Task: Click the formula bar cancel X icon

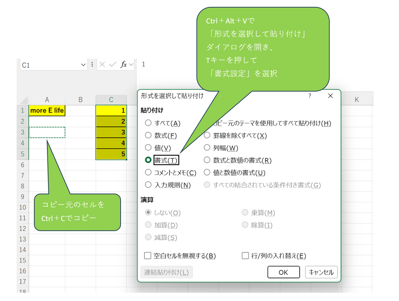Action: pyautogui.click(x=102, y=65)
